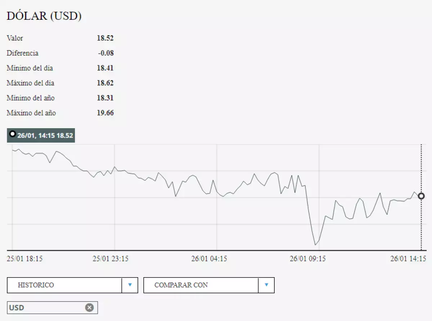Click the white circle icon in the chart tooltip
432x321 pixels.
coord(13,134)
